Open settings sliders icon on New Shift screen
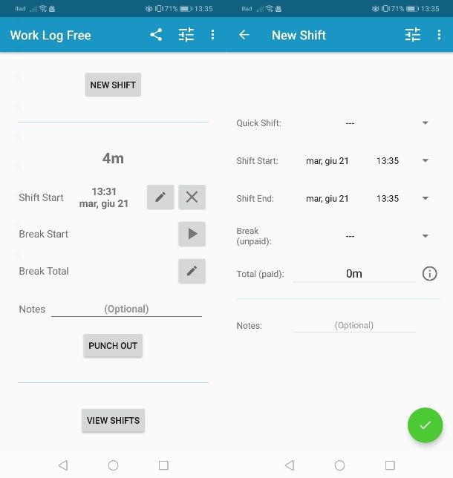453x478 pixels. (412, 35)
